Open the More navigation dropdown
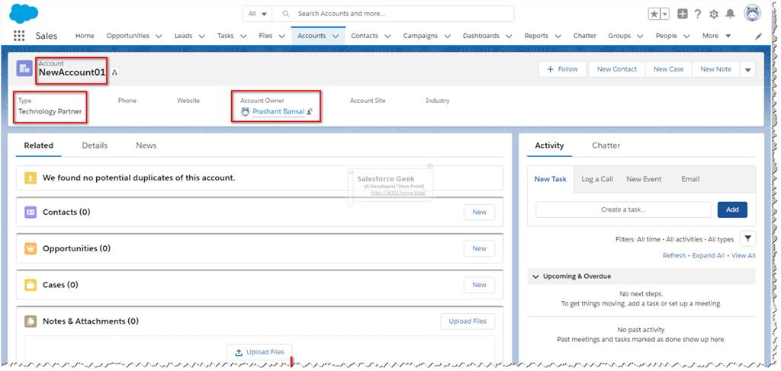 pos(717,36)
